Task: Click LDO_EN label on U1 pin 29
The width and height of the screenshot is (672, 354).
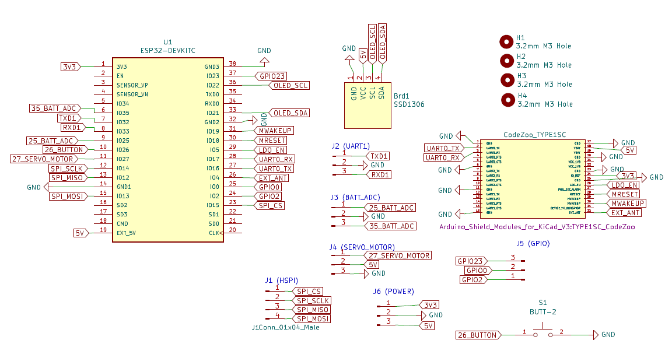Action: click(x=271, y=150)
